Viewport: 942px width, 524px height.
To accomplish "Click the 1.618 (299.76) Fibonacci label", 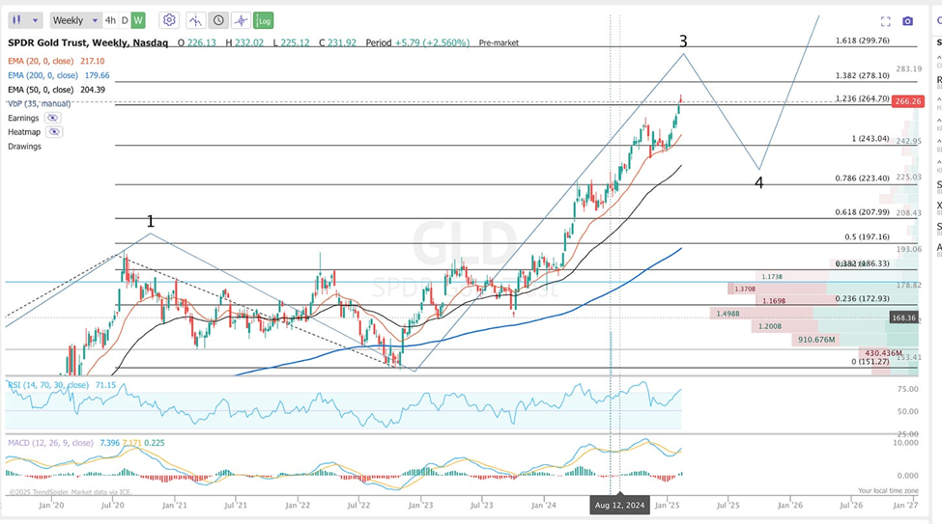I will point(862,41).
